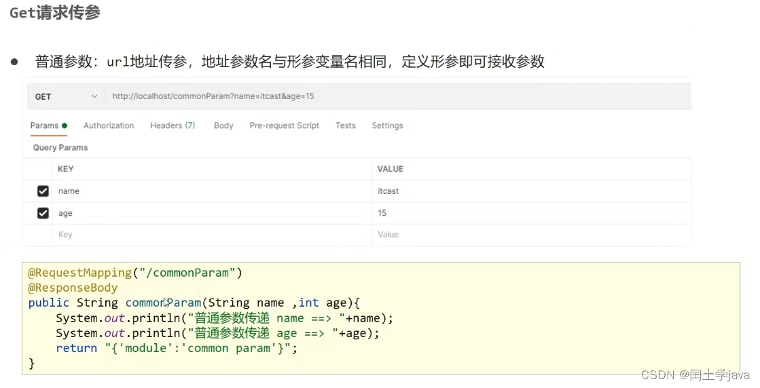
Task: Open the Settings tab
Action: tap(387, 125)
